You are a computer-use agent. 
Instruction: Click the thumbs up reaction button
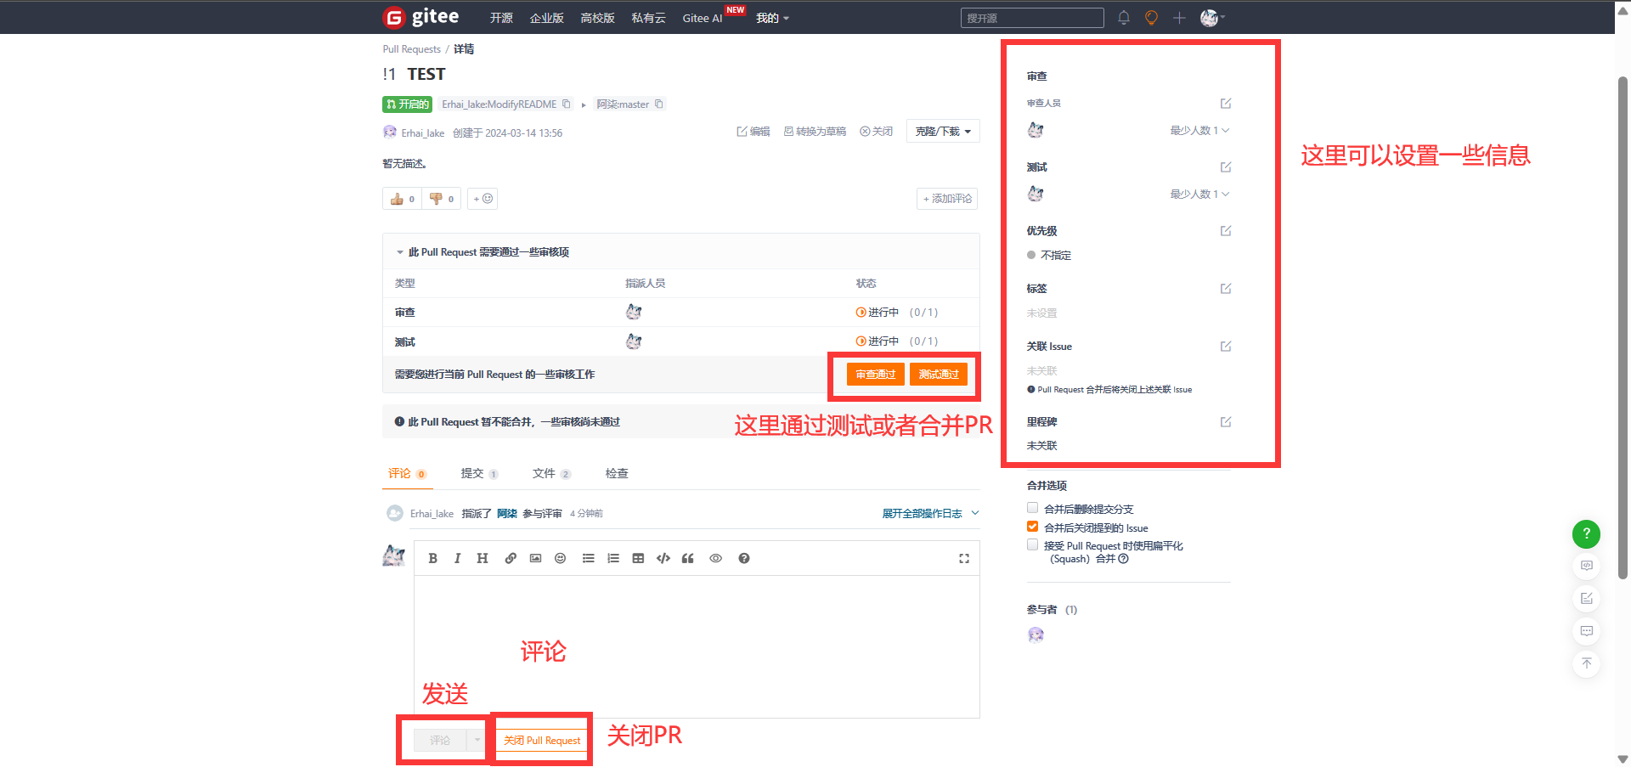402,199
